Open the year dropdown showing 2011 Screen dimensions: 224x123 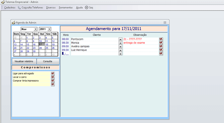click(x=49, y=29)
